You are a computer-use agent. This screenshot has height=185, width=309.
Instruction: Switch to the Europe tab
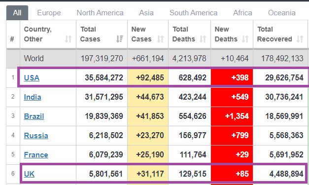tap(49, 13)
